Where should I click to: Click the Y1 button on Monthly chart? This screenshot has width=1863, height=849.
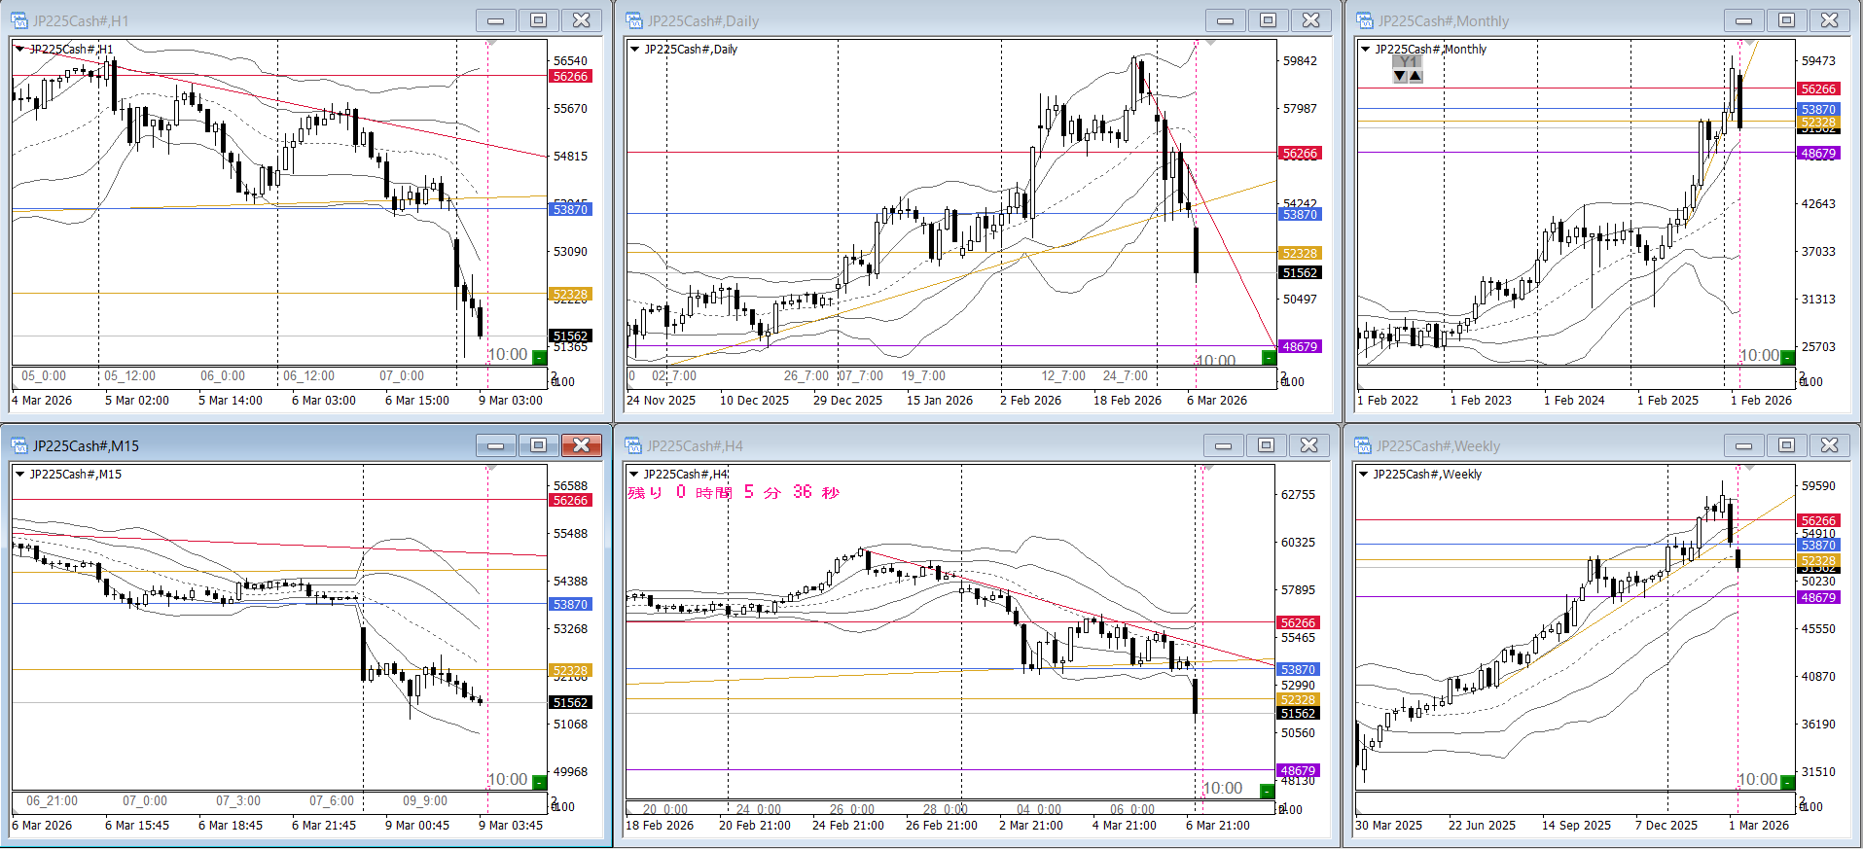(x=1407, y=61)
